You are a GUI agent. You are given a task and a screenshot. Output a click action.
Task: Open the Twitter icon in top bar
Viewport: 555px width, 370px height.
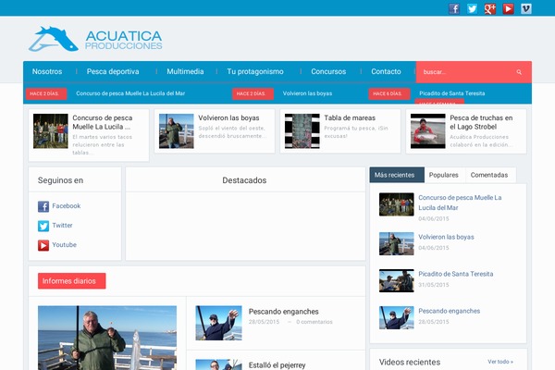coord(472,8)
